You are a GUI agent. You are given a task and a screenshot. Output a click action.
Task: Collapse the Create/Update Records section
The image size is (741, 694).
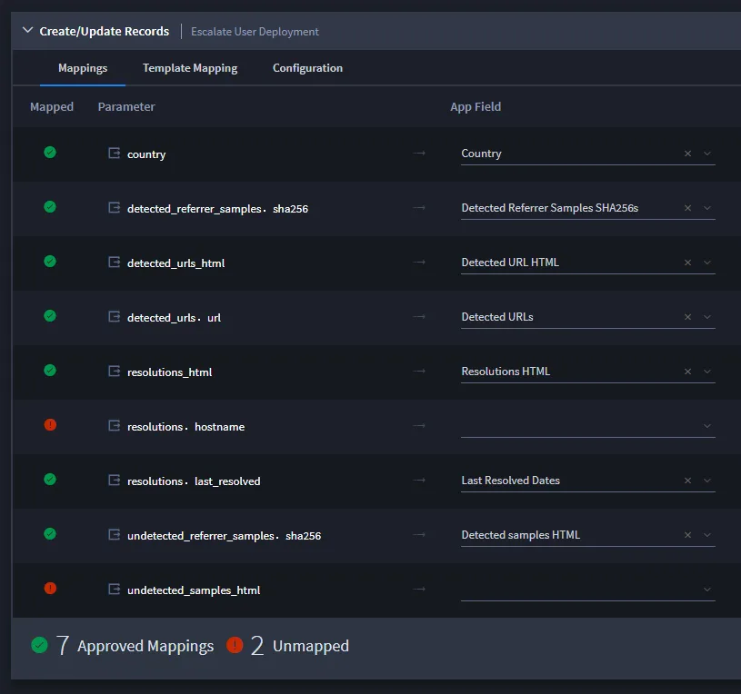pos(28,31)
